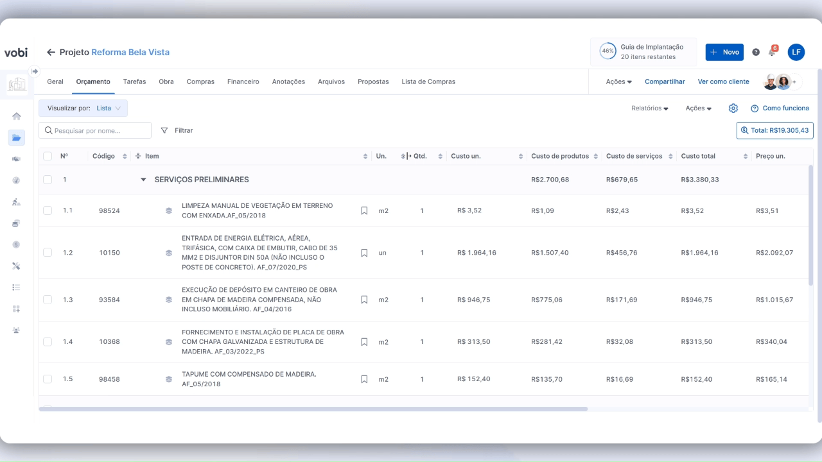Click the help question mark icon in header
The image size is (822, 462).
[x=756, y=52]
